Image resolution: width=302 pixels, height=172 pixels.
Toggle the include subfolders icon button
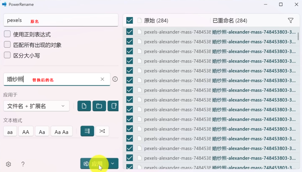[113, 106]
